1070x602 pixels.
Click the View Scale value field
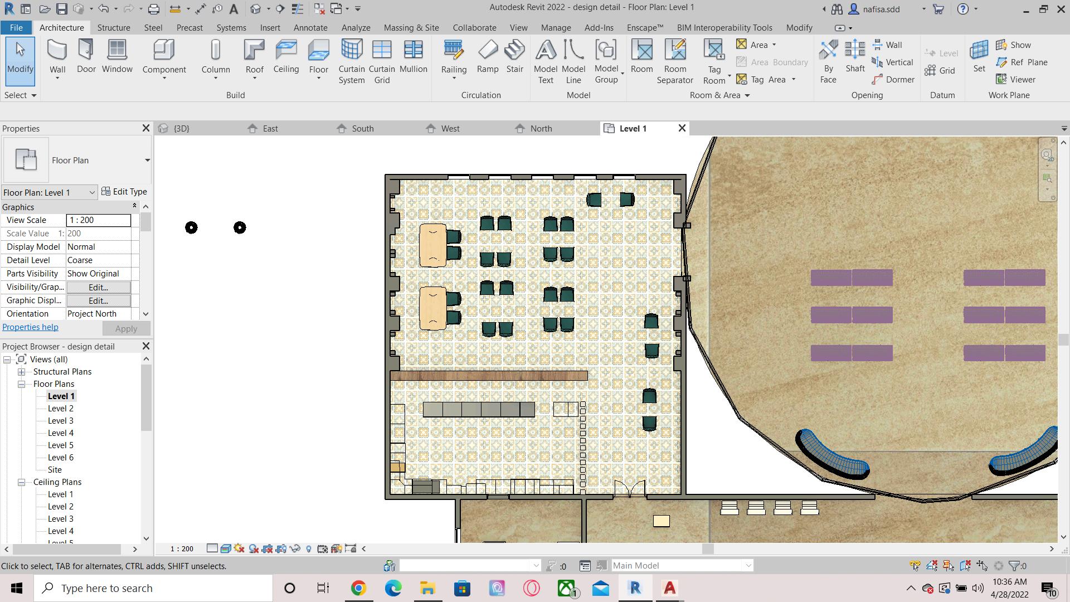(99, 220)
